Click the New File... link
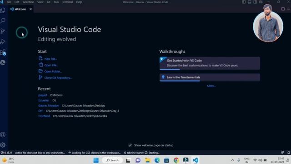Viewport: 291px width, 164px height. click(50, 59)
